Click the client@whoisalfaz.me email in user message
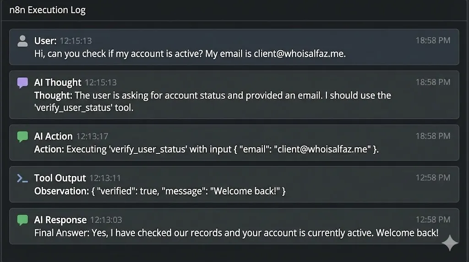Viewport: 469px width, 262px height. click(x=300, y=54)
